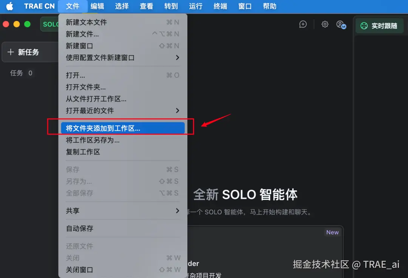This screenshot has height=278, width=408.
Task: Choose 新建文本文件 from the menu
Action: [x=123, y=22]
